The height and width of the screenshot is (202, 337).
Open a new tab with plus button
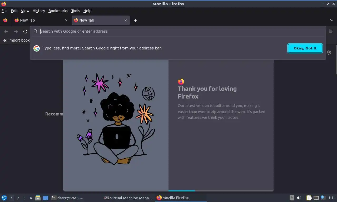(135, 20)
